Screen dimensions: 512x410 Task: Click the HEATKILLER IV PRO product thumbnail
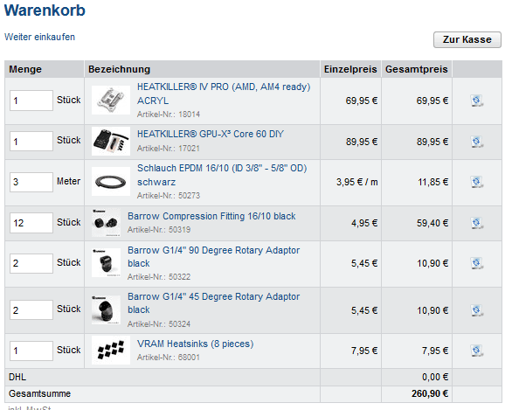(x=111, y=100)
